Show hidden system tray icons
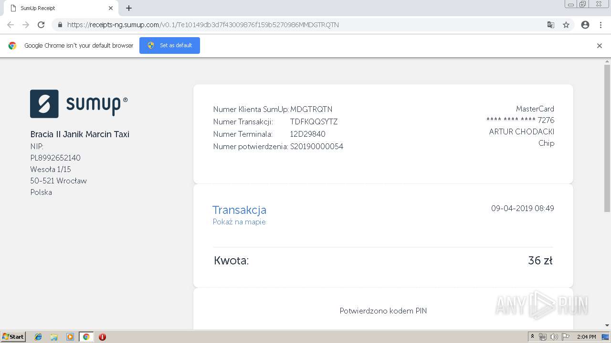 (532, 337)
